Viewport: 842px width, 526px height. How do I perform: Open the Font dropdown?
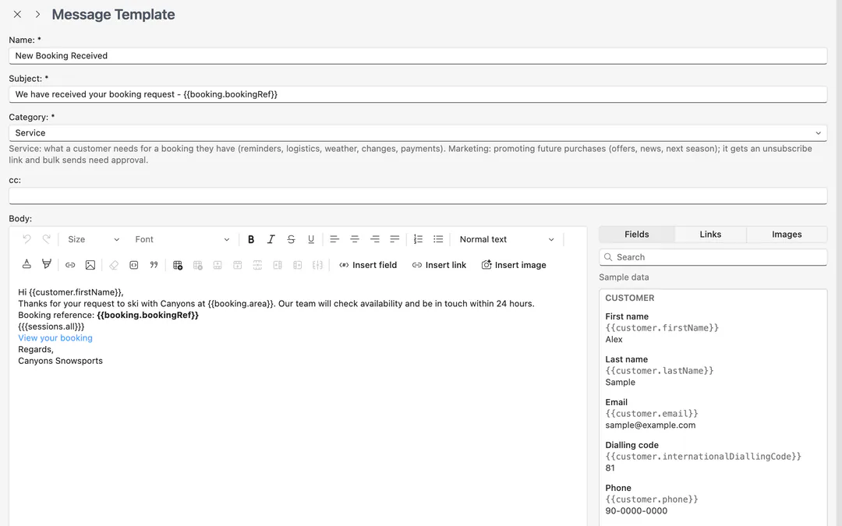pyautogui.click(x=182, y=239)
